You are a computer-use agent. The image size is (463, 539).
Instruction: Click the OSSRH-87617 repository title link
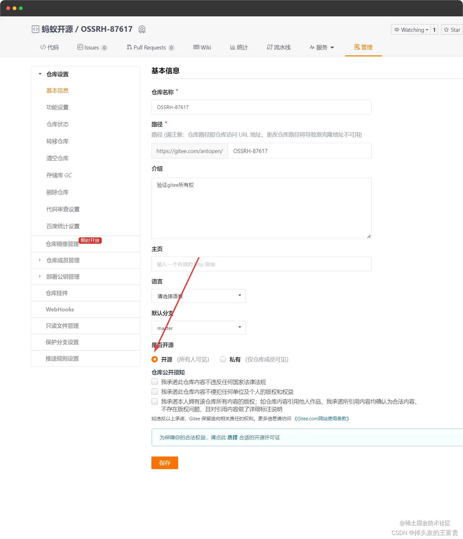(x=107, y=29)
